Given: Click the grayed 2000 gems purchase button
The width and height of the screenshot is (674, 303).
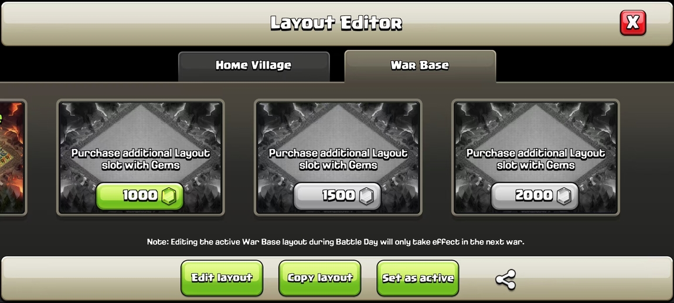Looking at the screenshot, I should point(535,196).
